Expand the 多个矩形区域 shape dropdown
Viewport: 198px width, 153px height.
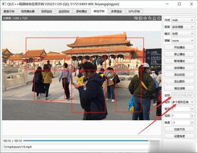click(183, 102)
